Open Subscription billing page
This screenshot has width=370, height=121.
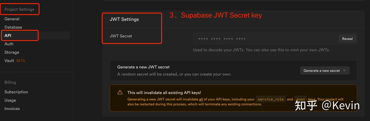[16, 92]
